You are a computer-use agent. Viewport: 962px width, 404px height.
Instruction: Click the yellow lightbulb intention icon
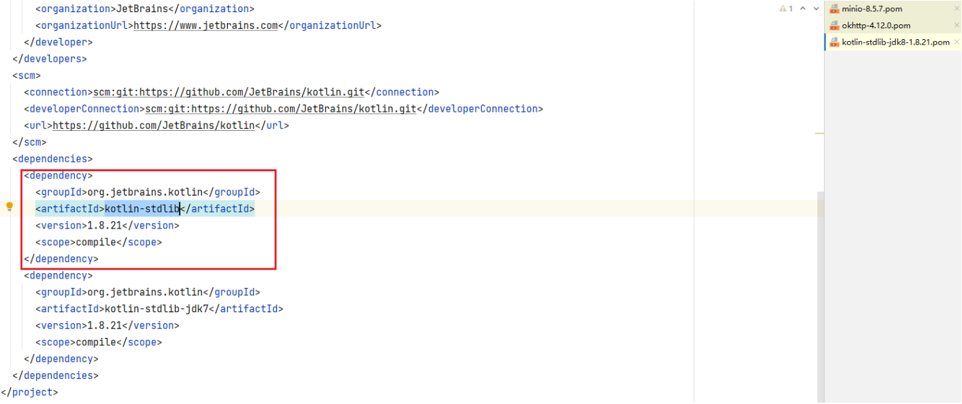coord(9,207)
